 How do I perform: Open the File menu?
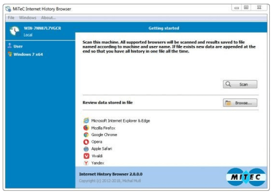point(11,18)
